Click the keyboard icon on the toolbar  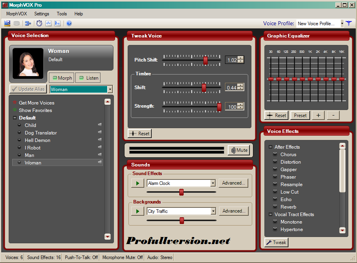16,23
